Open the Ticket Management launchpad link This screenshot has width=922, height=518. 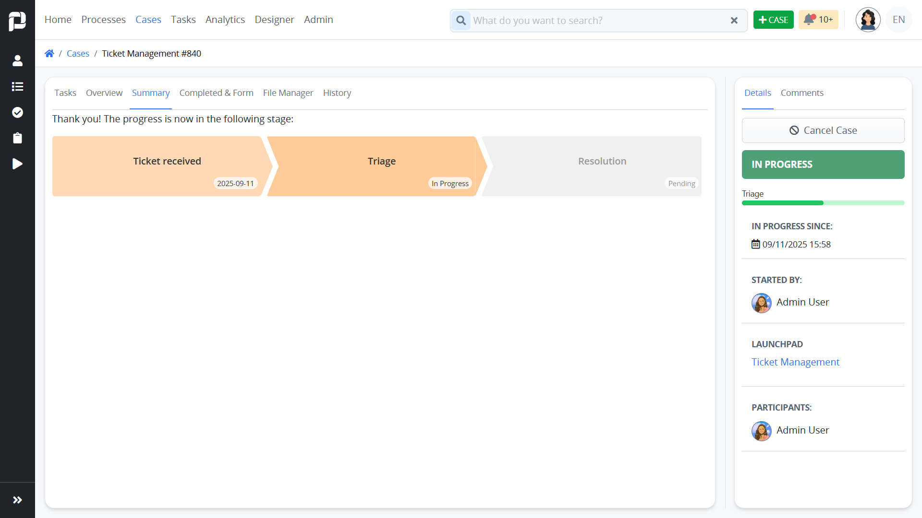coord(795,362)
